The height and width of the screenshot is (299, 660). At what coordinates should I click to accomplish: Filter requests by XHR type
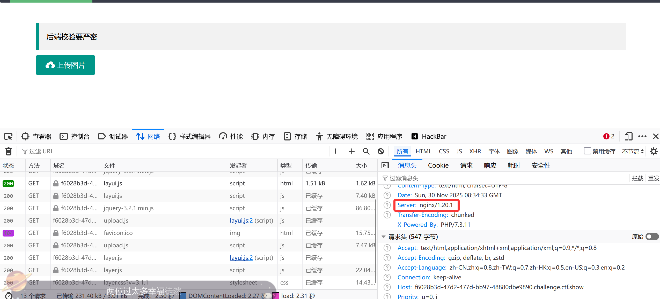[x=475, y=151]
